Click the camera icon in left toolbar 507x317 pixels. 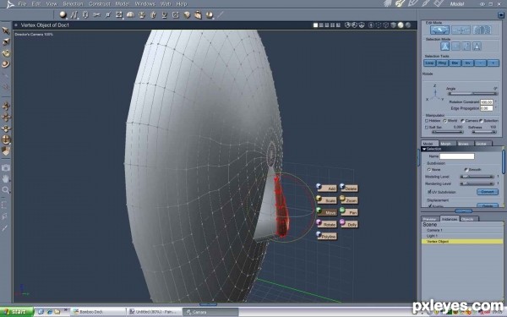pyautogui.click(x=6, y=167)
